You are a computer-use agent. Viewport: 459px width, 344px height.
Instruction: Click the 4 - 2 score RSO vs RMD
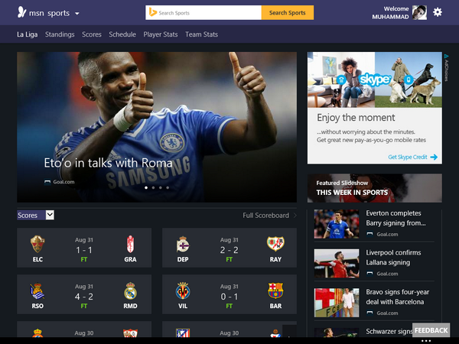coord(84,297)
